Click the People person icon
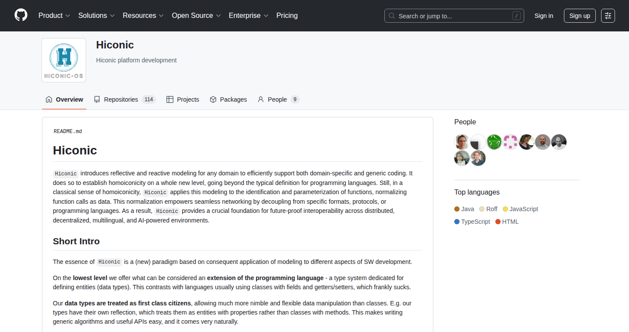 click(x=261, y=99)
